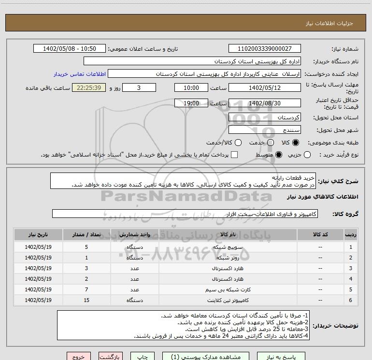Viewport: 372px width, 360px height.
Task: Select the کارت شبکه بی سیم cell
Action: coord(228,289)
